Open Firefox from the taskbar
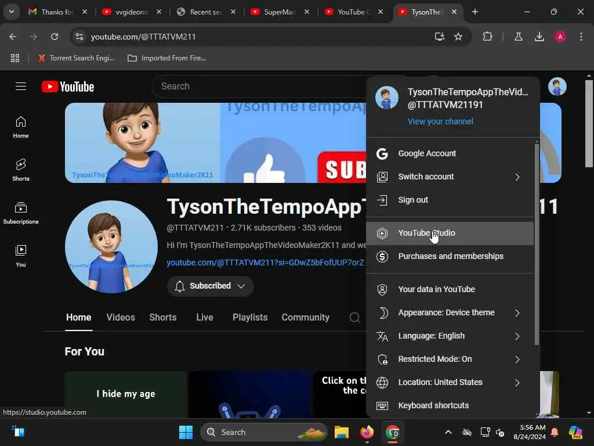This screenshot has height=446, width=594. [x=367, y=432]
